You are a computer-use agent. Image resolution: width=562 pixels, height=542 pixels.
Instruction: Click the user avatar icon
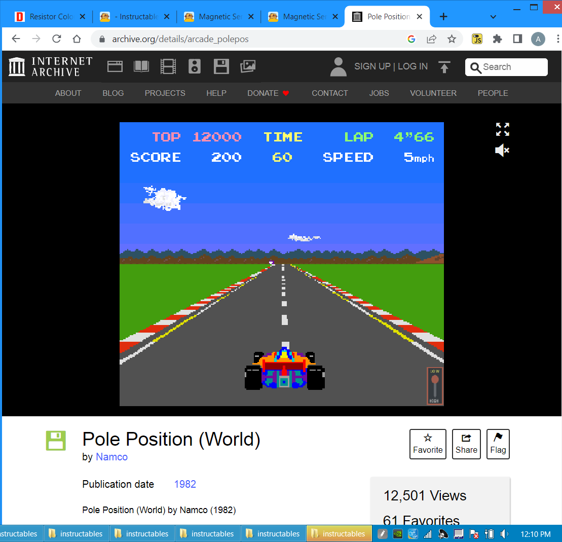pos(338,67)
